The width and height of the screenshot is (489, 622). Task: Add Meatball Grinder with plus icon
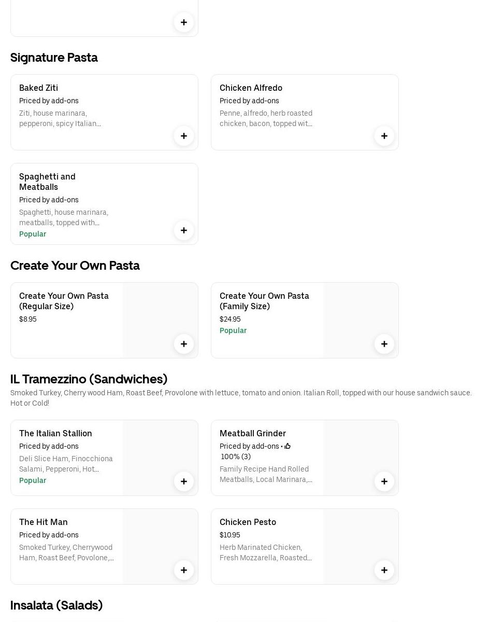[x=384, y=481]
